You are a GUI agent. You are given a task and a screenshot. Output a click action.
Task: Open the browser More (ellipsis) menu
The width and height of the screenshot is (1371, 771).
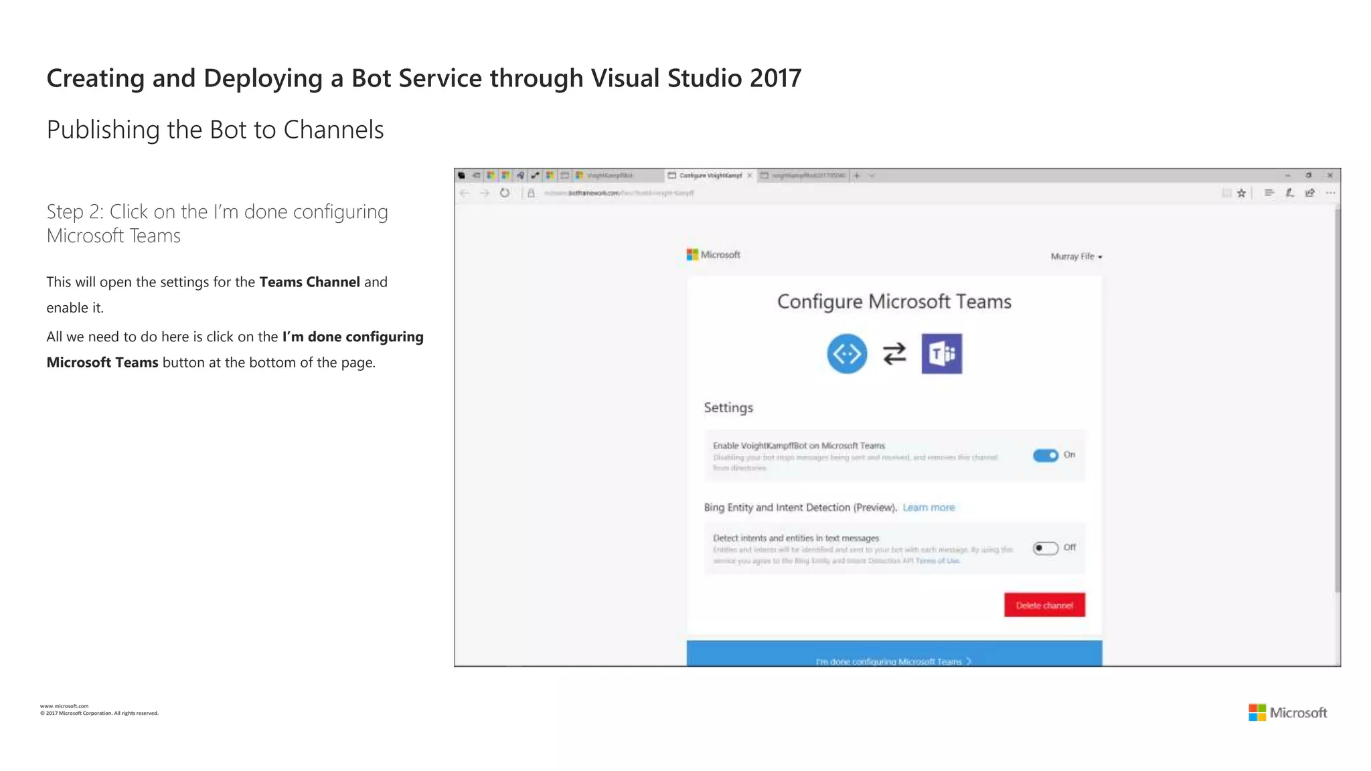[x=1330, y=193]
